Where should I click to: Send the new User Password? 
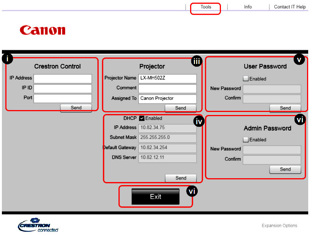285,108
